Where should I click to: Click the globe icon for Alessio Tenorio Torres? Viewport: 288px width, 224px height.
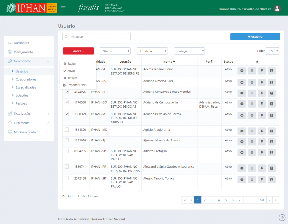(252, 180)
